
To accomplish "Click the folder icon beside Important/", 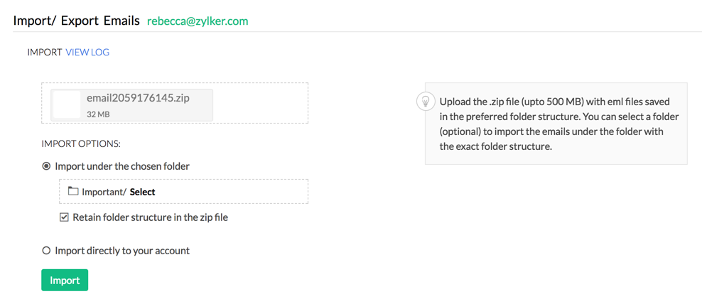I will click(x=73, y=191).
